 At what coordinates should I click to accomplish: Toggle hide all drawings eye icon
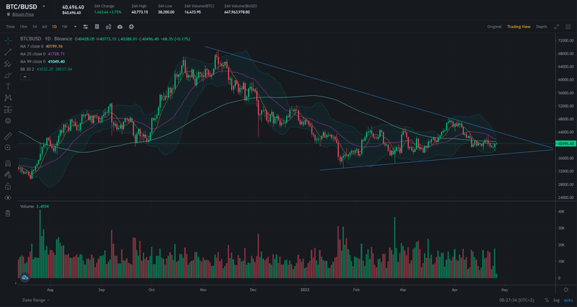point(8,197)
